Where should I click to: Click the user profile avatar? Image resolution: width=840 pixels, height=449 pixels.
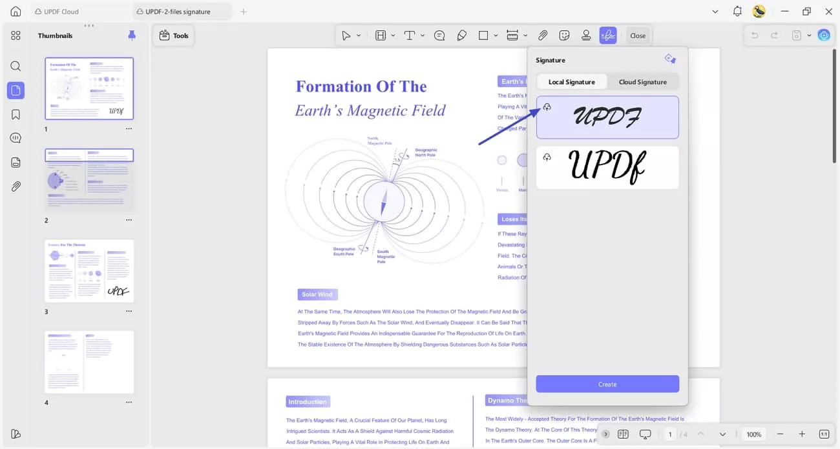[x=759, y=12]
